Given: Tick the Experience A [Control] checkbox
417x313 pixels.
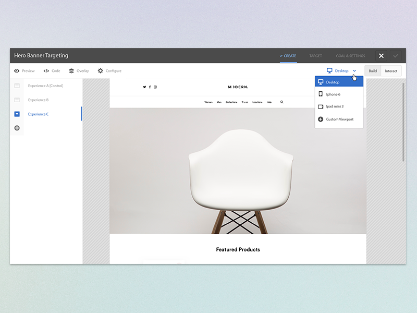Looking at the screenshot, I should 17,86.
